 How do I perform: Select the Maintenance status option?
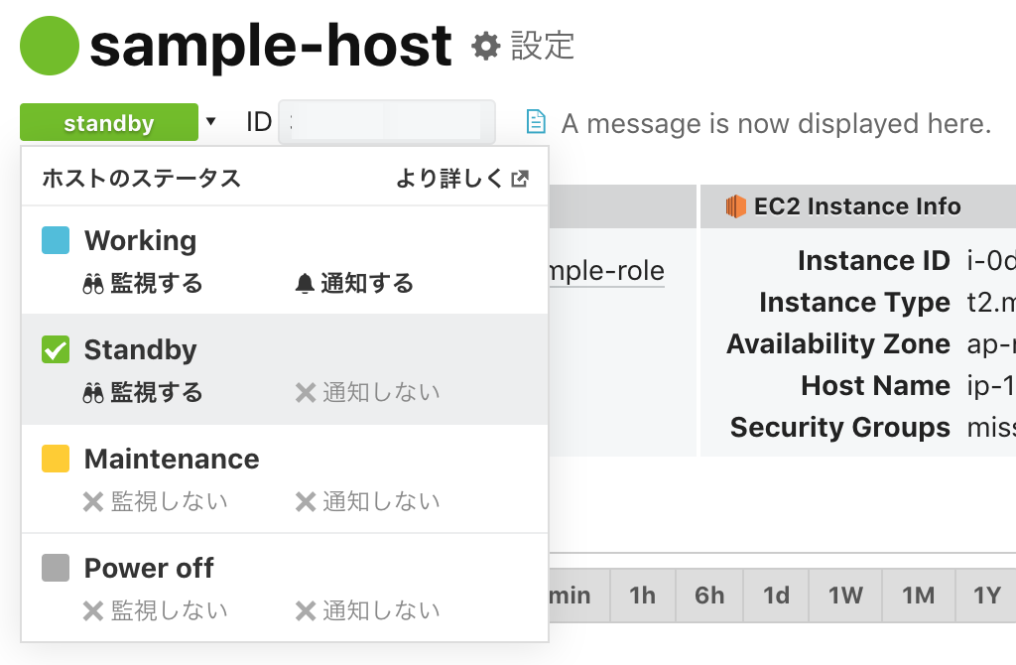[171, 459]
